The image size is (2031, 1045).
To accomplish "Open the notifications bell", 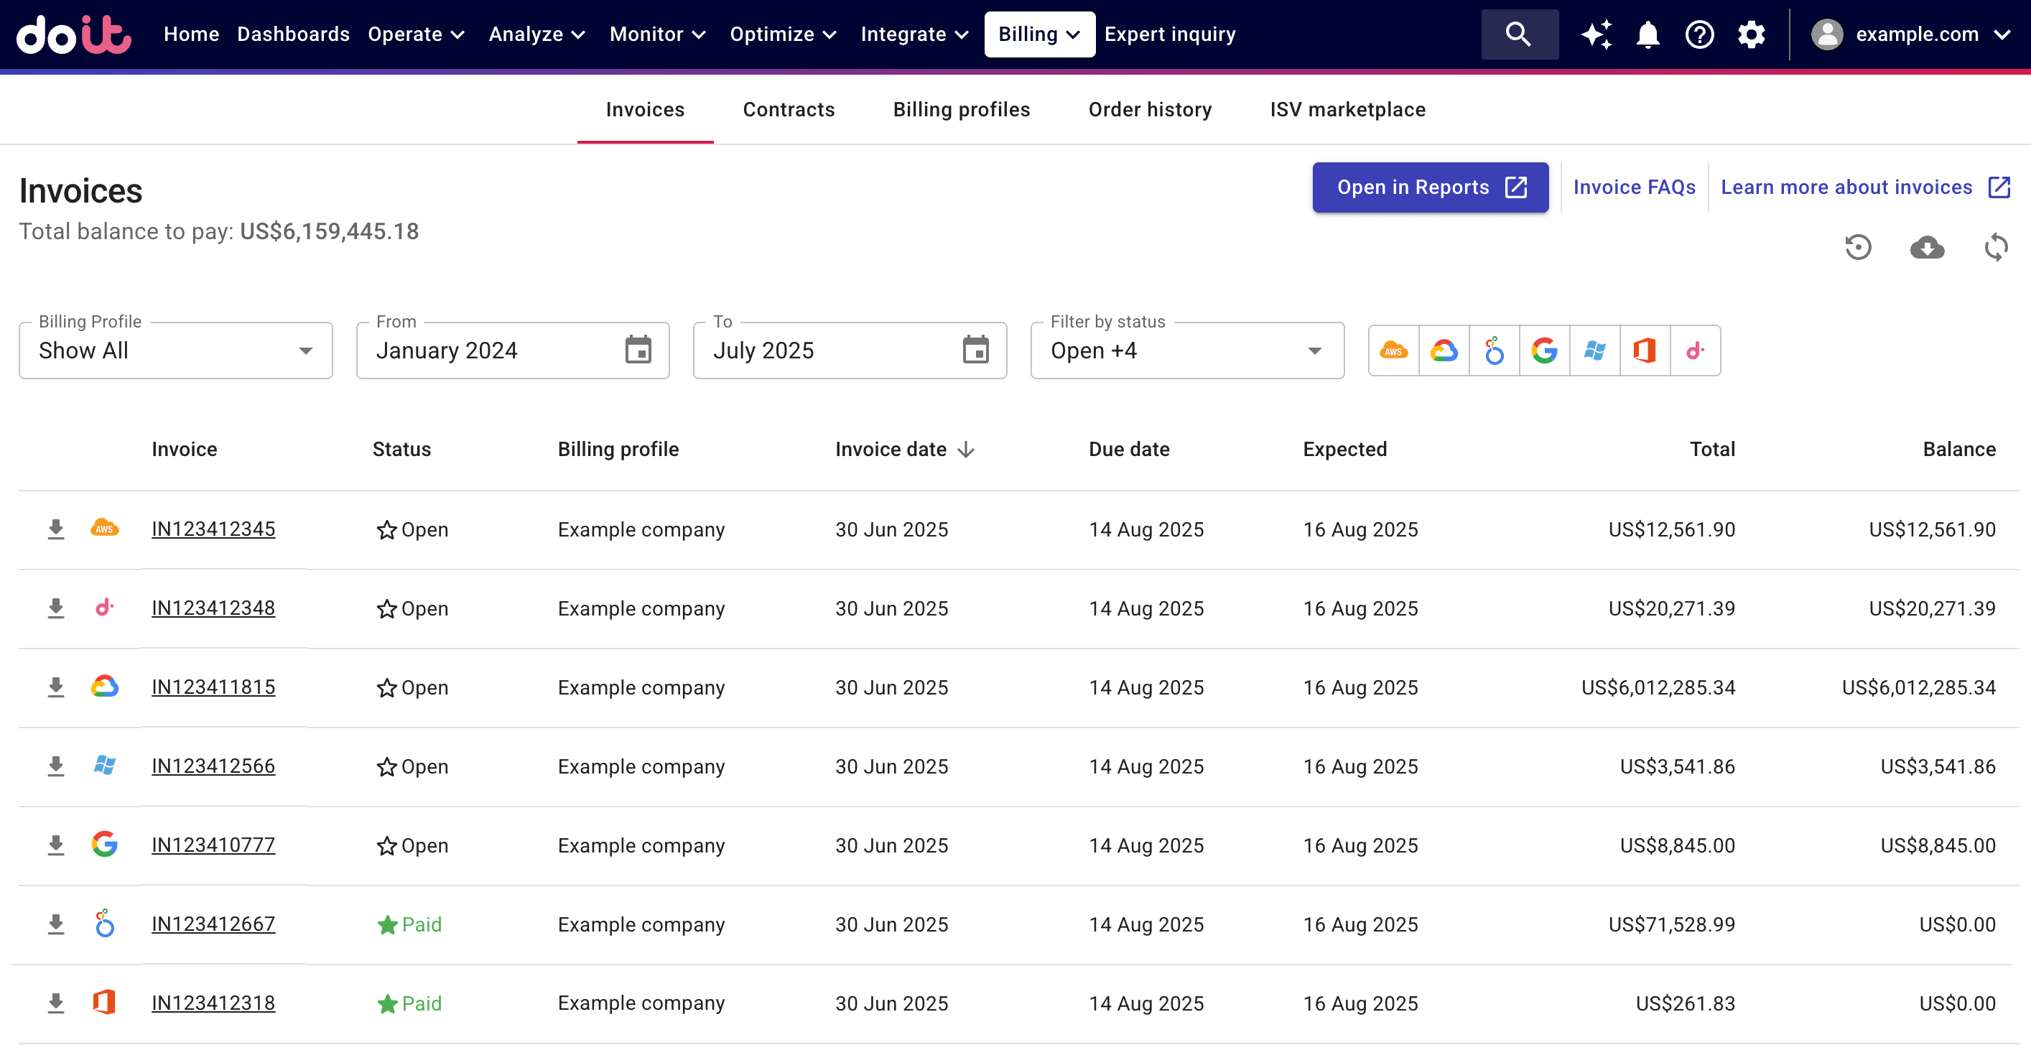I will click(1647, 34).
